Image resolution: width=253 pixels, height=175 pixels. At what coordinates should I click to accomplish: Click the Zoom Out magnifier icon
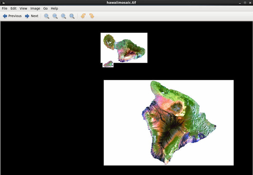pyautogui.click(x=55, y=16)
